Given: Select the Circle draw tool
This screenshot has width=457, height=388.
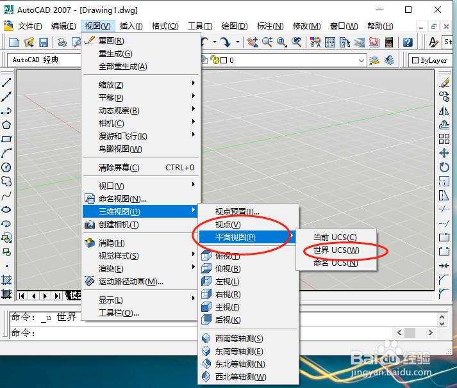Looking at the screenshot, I should 6,167.
